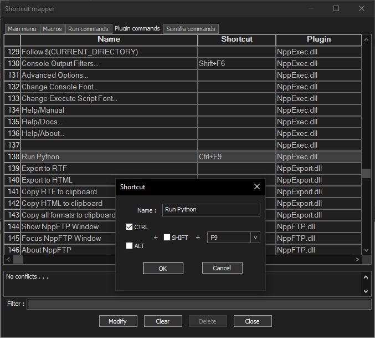Enable the ALT modifier checkbox
Screen dimensions: 375x338
tap(130, 246)
